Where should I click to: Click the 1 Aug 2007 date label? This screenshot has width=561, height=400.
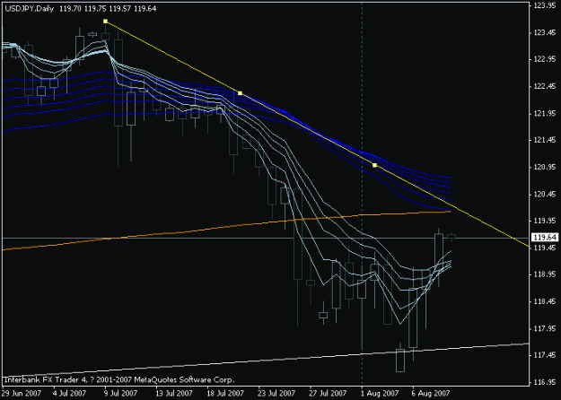pos(380,394)
